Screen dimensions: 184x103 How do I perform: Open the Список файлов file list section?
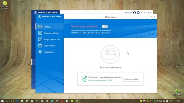pos(50,33)
